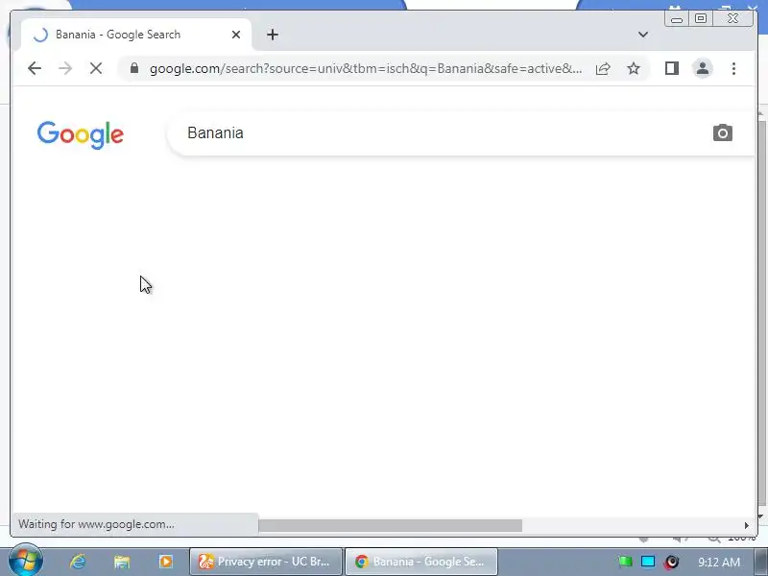768x576 pixels.
Task: Open Chrome three-dot menu
Action: 733,68
